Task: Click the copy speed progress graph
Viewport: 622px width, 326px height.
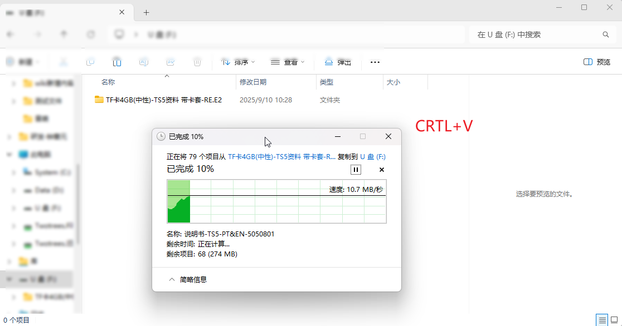Action: pos(276,201)
